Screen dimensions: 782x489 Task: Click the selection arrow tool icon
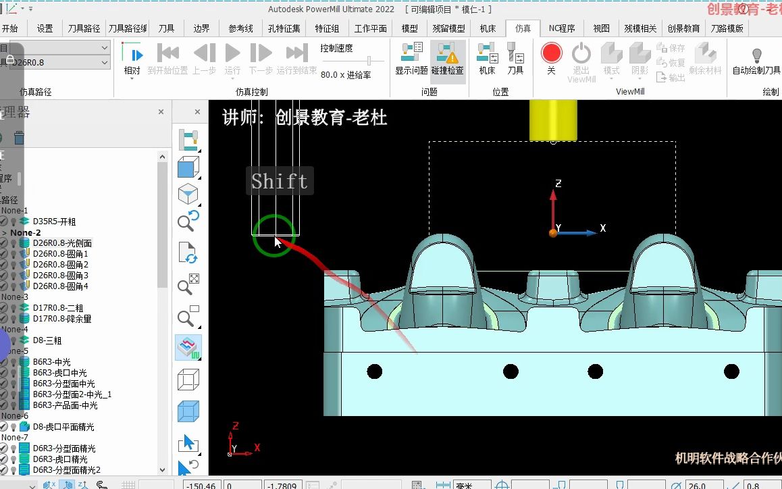[x=188, y=443]
